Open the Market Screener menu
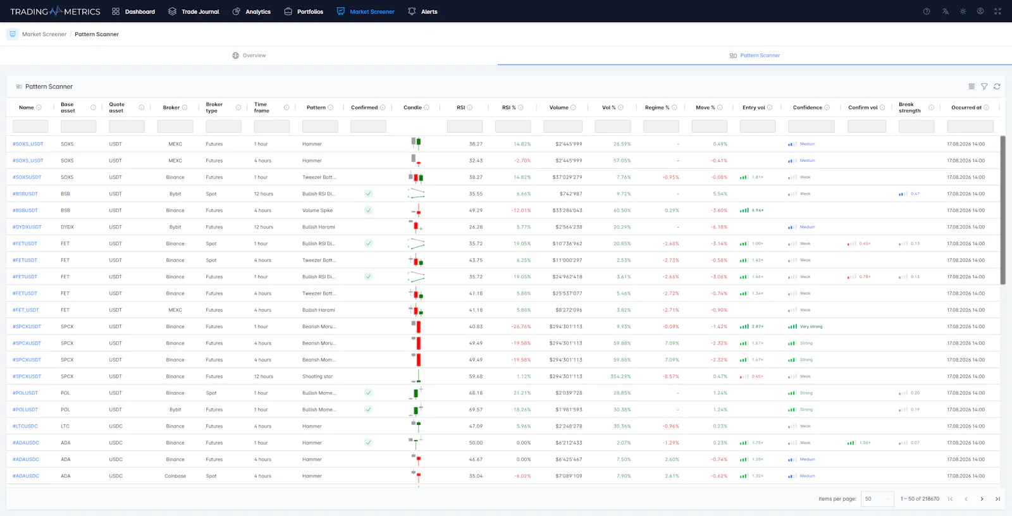 coord(366,11)
